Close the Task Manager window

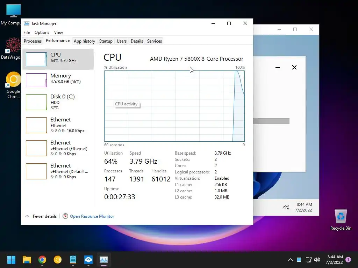coord(245,23)
